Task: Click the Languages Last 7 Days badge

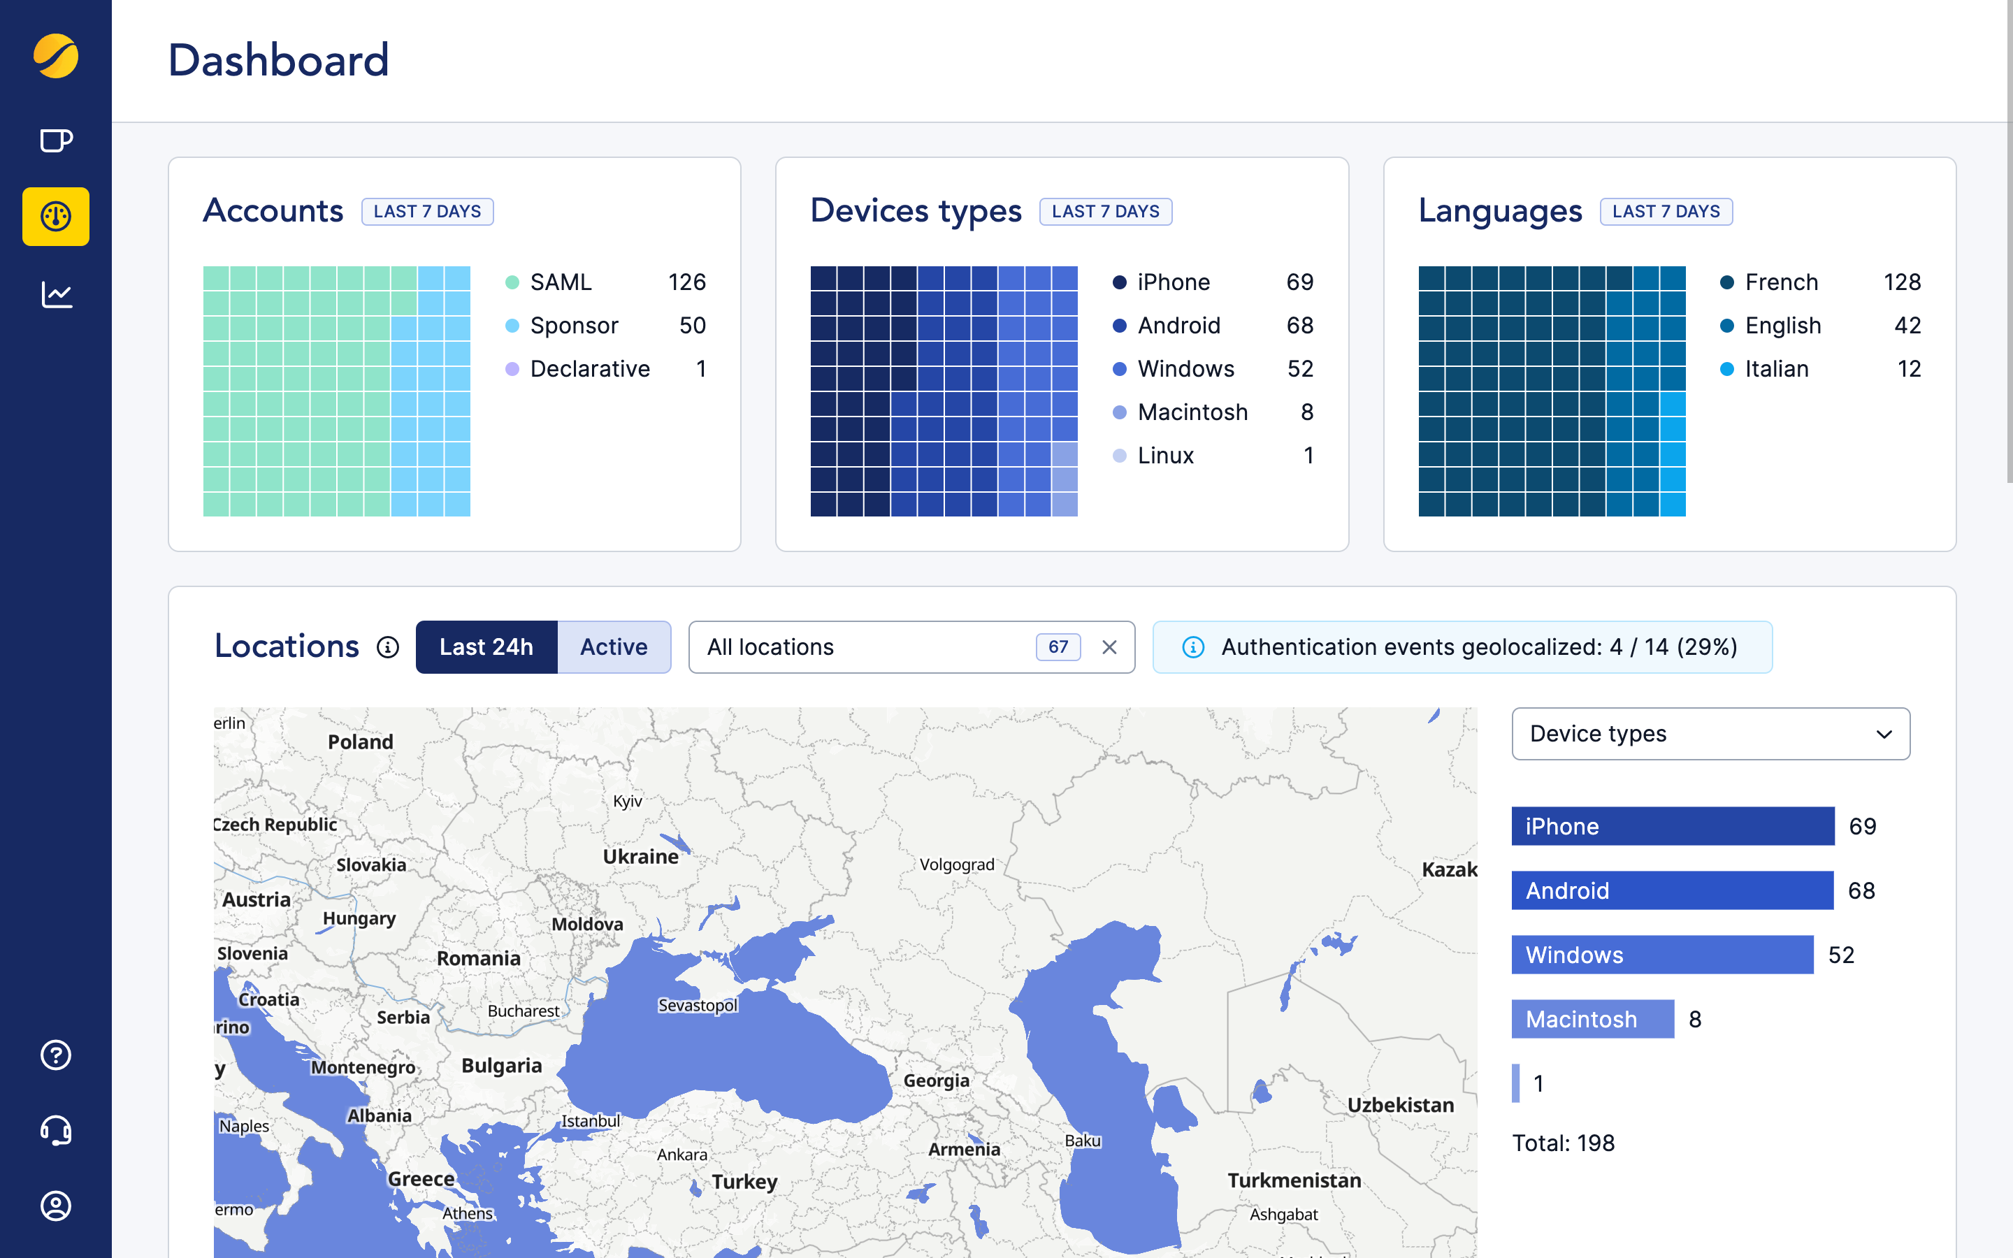Action: click(1666, 211)
